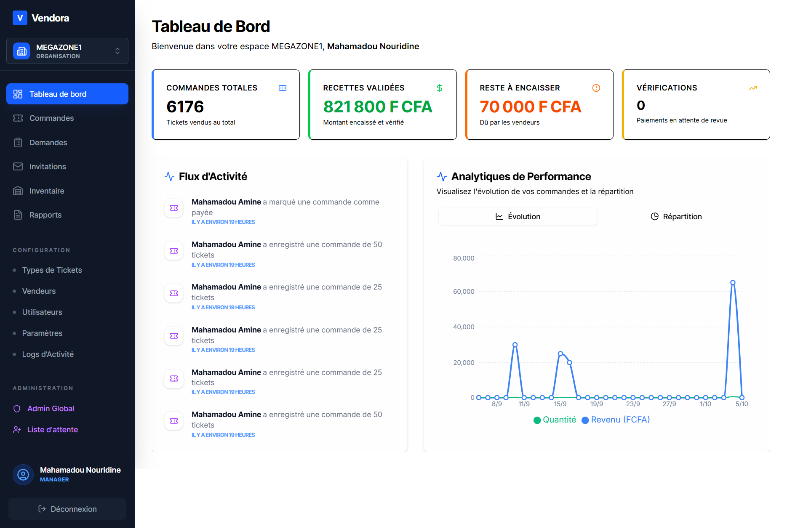Toggle the Quantité legend series
This screenshot has height=529, width=787.
pyautogui.click(x=555, y=420)
